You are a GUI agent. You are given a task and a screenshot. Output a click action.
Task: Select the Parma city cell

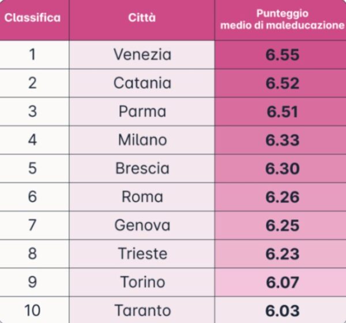point(142,111)
